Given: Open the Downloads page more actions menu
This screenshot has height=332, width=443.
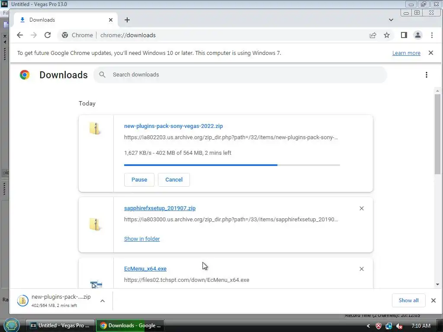Looking at the screenshot, I should pyautogui.click(x=426, y=74).
